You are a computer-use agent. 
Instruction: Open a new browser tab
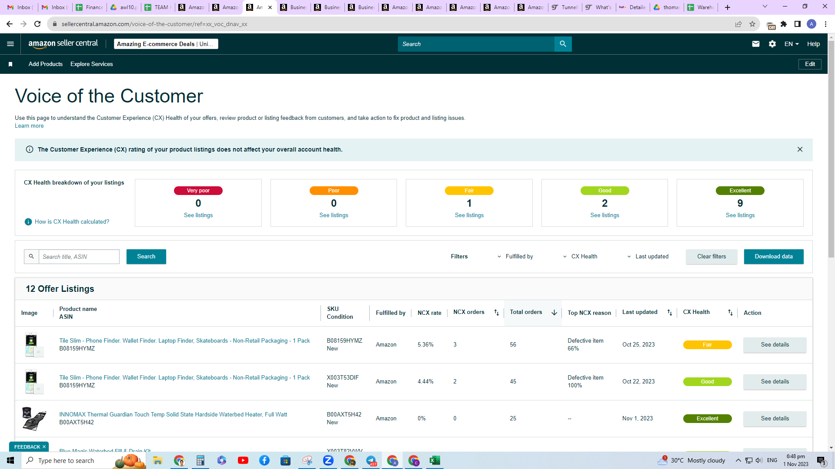pos(728,7)
